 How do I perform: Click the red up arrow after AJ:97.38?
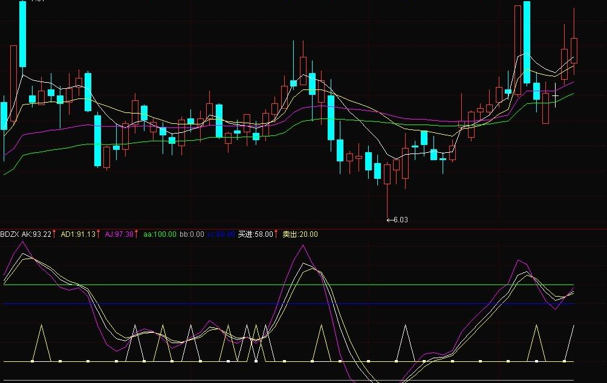tap(136, 234)
